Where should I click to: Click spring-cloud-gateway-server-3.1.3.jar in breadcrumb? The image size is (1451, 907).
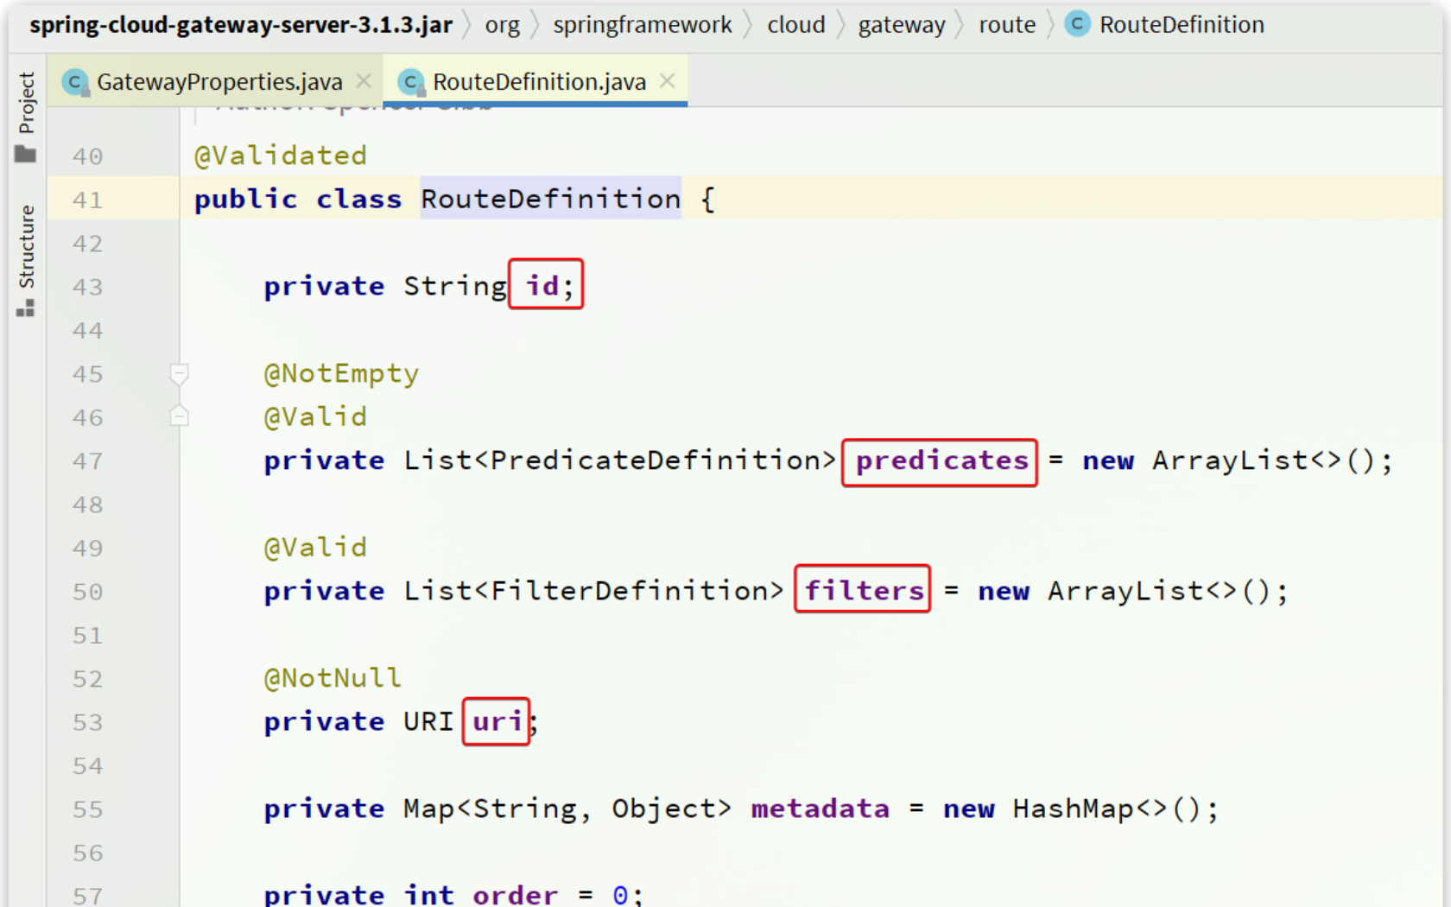pos(241,25)
